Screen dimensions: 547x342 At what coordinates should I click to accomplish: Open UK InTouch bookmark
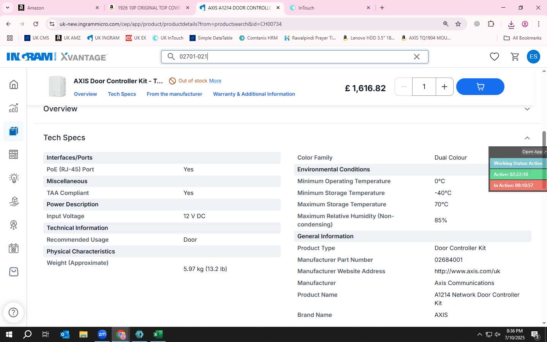pos(168,38)
